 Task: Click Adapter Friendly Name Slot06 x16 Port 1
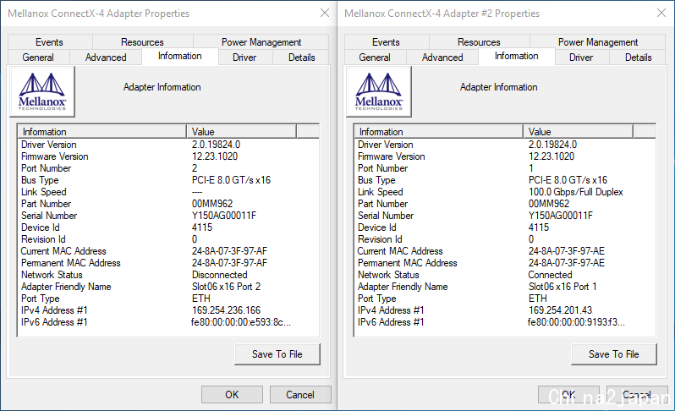tap(562, 287)
